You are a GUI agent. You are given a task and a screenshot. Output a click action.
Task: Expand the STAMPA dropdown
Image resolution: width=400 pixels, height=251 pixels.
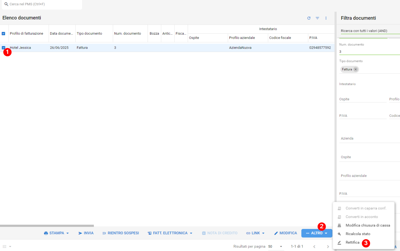click(x=57, y=233)
